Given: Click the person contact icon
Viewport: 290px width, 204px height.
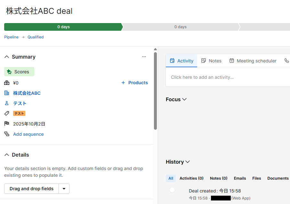Looking at the screenshot, I should pos(7,103).
